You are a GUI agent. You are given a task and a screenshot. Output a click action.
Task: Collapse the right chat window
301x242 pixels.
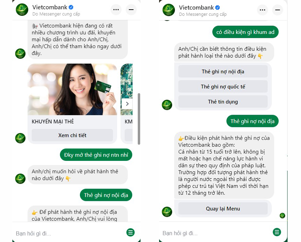[x=278, y=10]
